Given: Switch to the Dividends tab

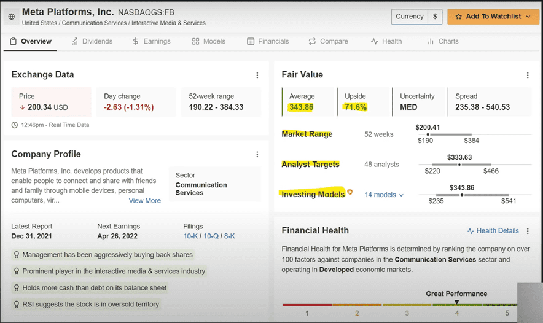Looking at the screenshot, I should 92,41.
